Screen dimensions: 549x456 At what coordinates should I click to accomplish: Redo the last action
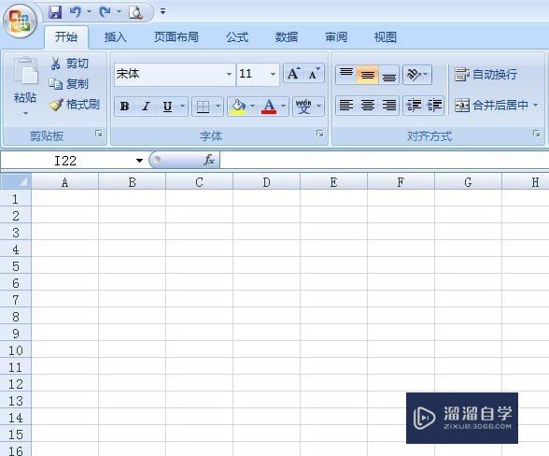click(105, 12)
